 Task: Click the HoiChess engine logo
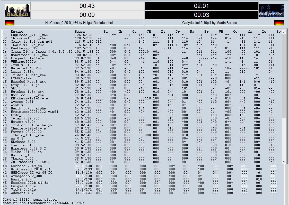tap(17, 11)
